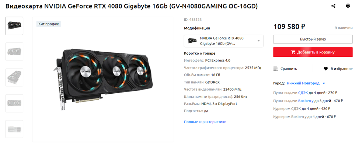The image size is (359, 149).
Task: Add the video card to cart
Action: tap(313, 52)
